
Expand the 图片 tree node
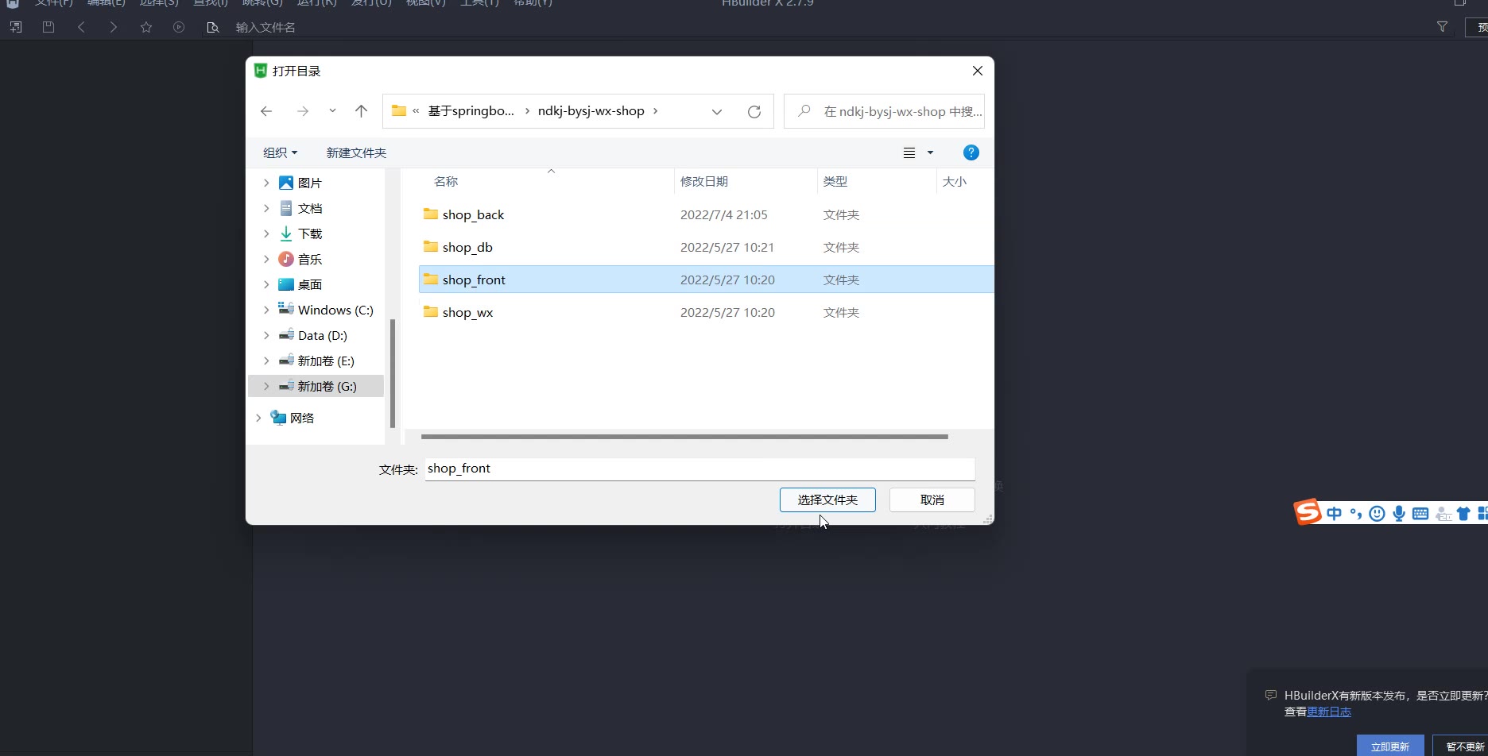266,183
